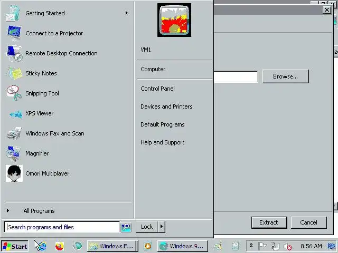Open Getting Started from Start menu

[x=45, y=13]
